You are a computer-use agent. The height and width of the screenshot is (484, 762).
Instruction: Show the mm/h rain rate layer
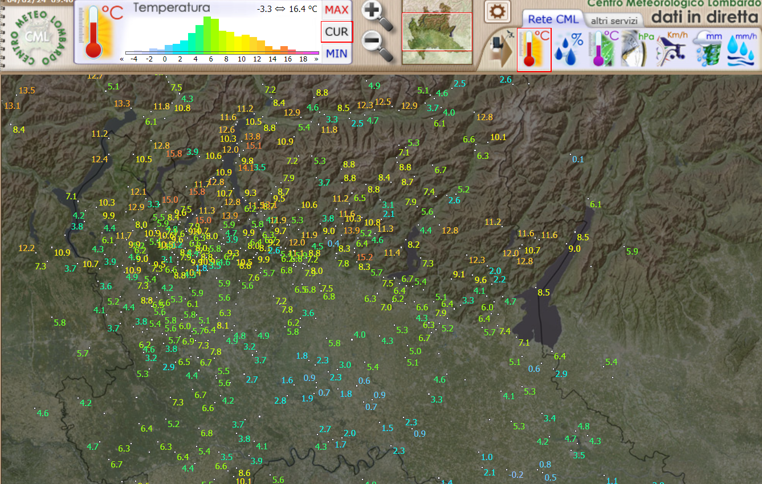coord(743,50)
